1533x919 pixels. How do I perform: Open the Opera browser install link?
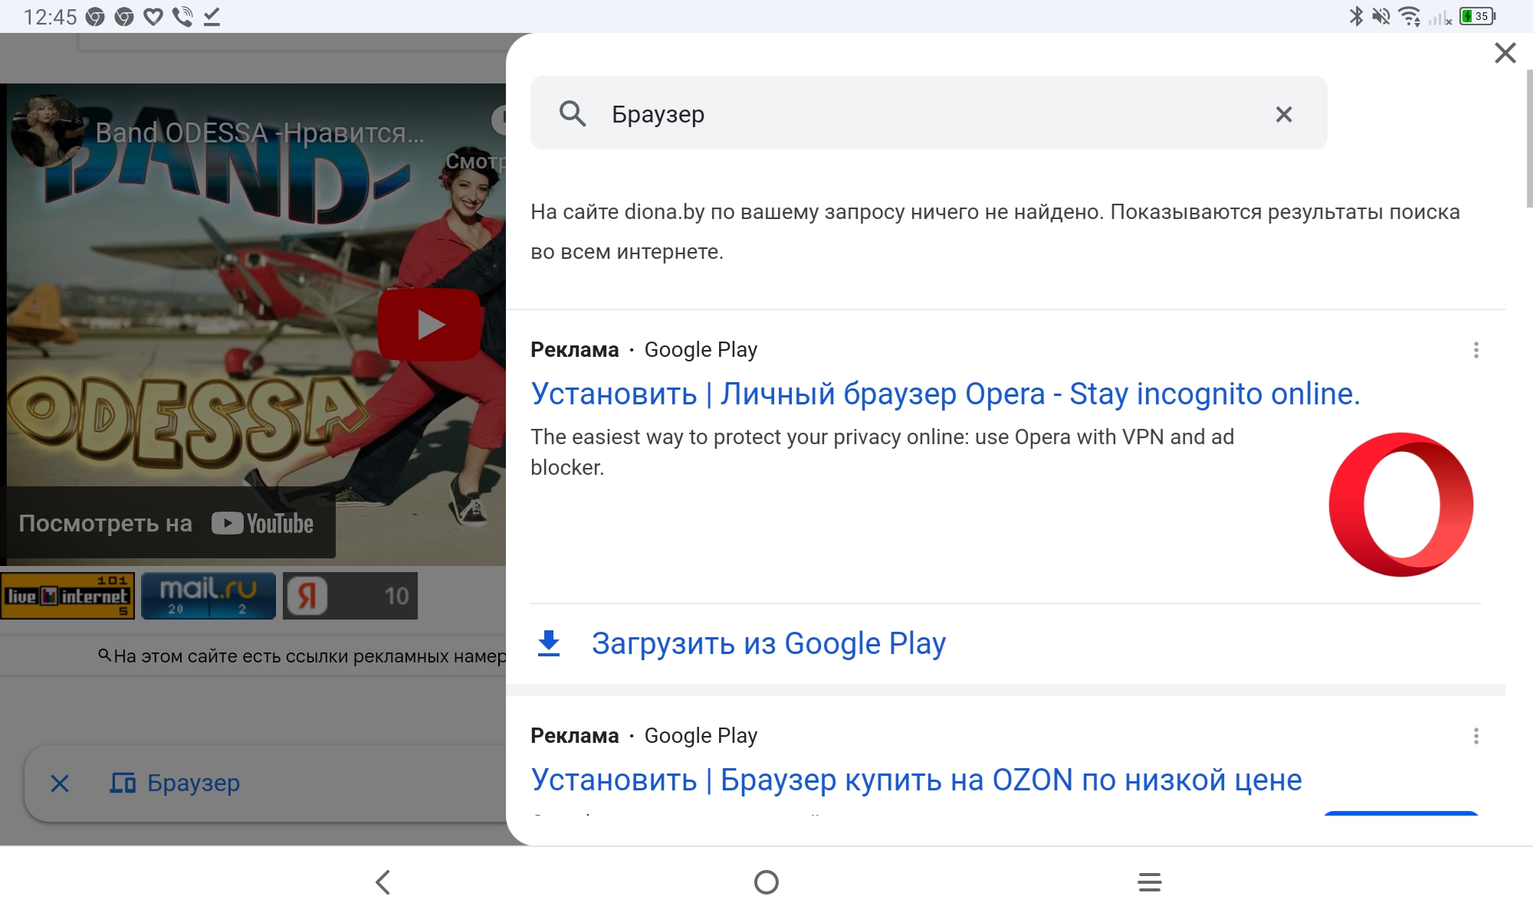(945, 394)
